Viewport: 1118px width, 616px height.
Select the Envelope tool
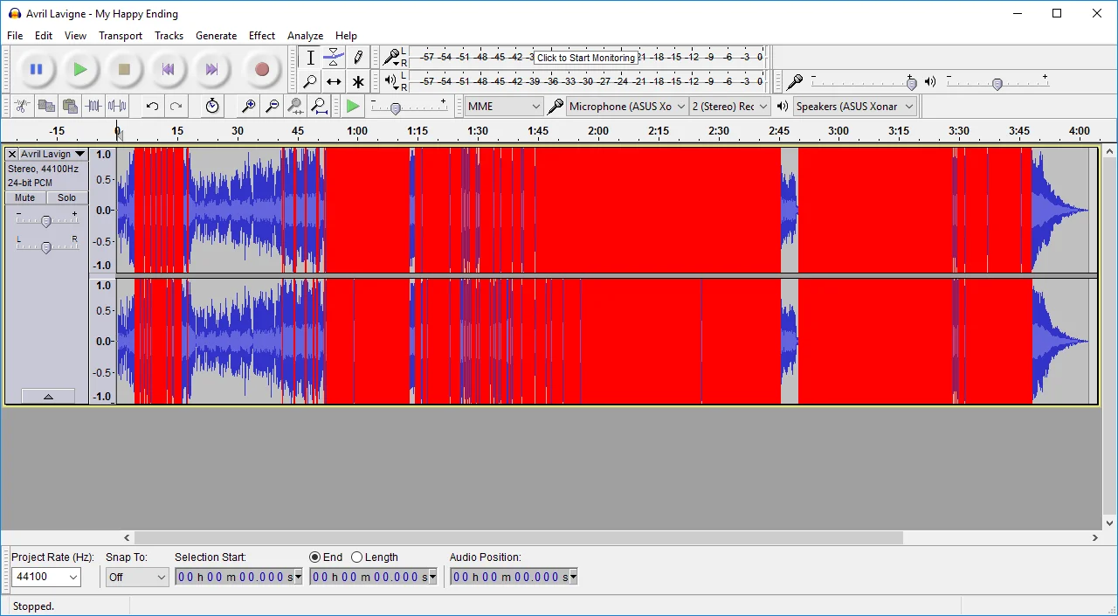point(334,58)
